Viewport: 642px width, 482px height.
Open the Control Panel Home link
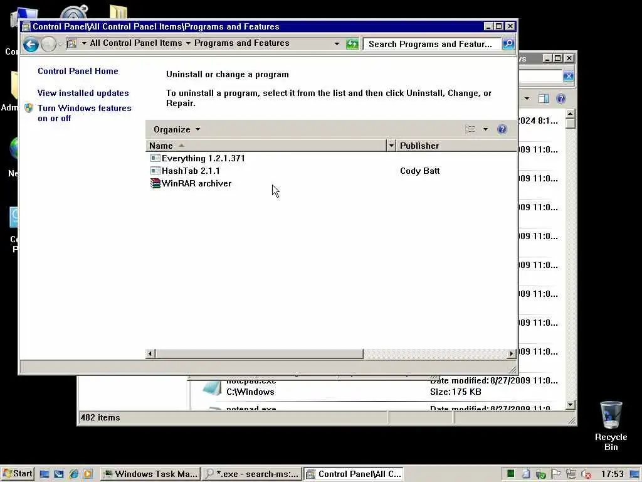coord(78,71)
